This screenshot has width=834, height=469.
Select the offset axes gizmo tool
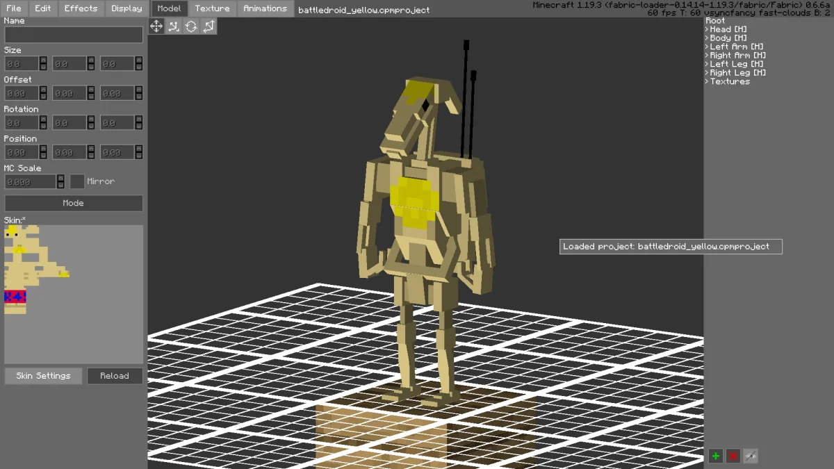click(174, 26)
